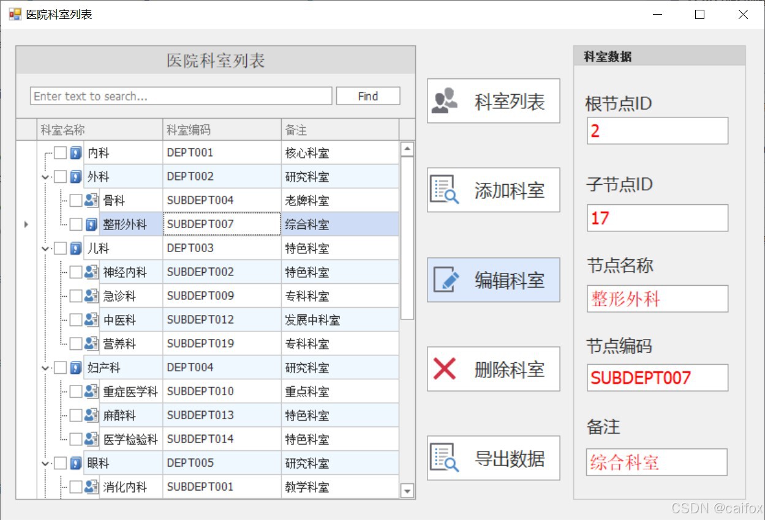Click the 节点名称 field
This screenshot has height=520, width=765.
click(657, 299)
